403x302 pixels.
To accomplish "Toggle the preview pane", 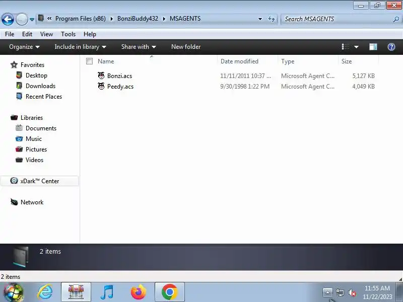I will coord(373,47).
